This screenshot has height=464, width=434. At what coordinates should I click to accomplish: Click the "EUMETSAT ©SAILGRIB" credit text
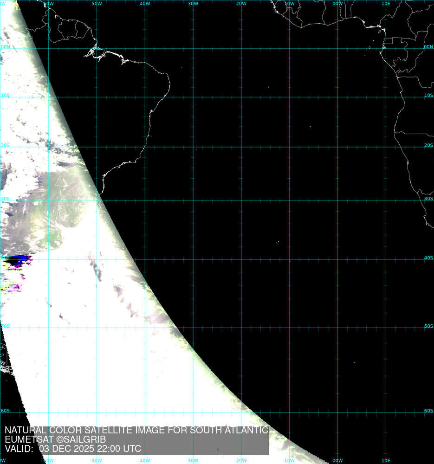pyautogui.click(x=55, y=439)
